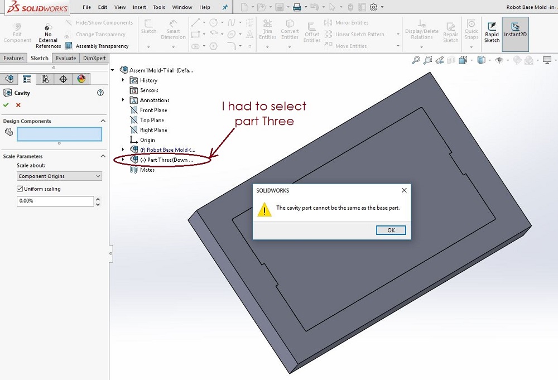This screenshot has width=558, height=380.
Task: Cancel the Cavity feature with red X
Action: (x=18, y=105)
